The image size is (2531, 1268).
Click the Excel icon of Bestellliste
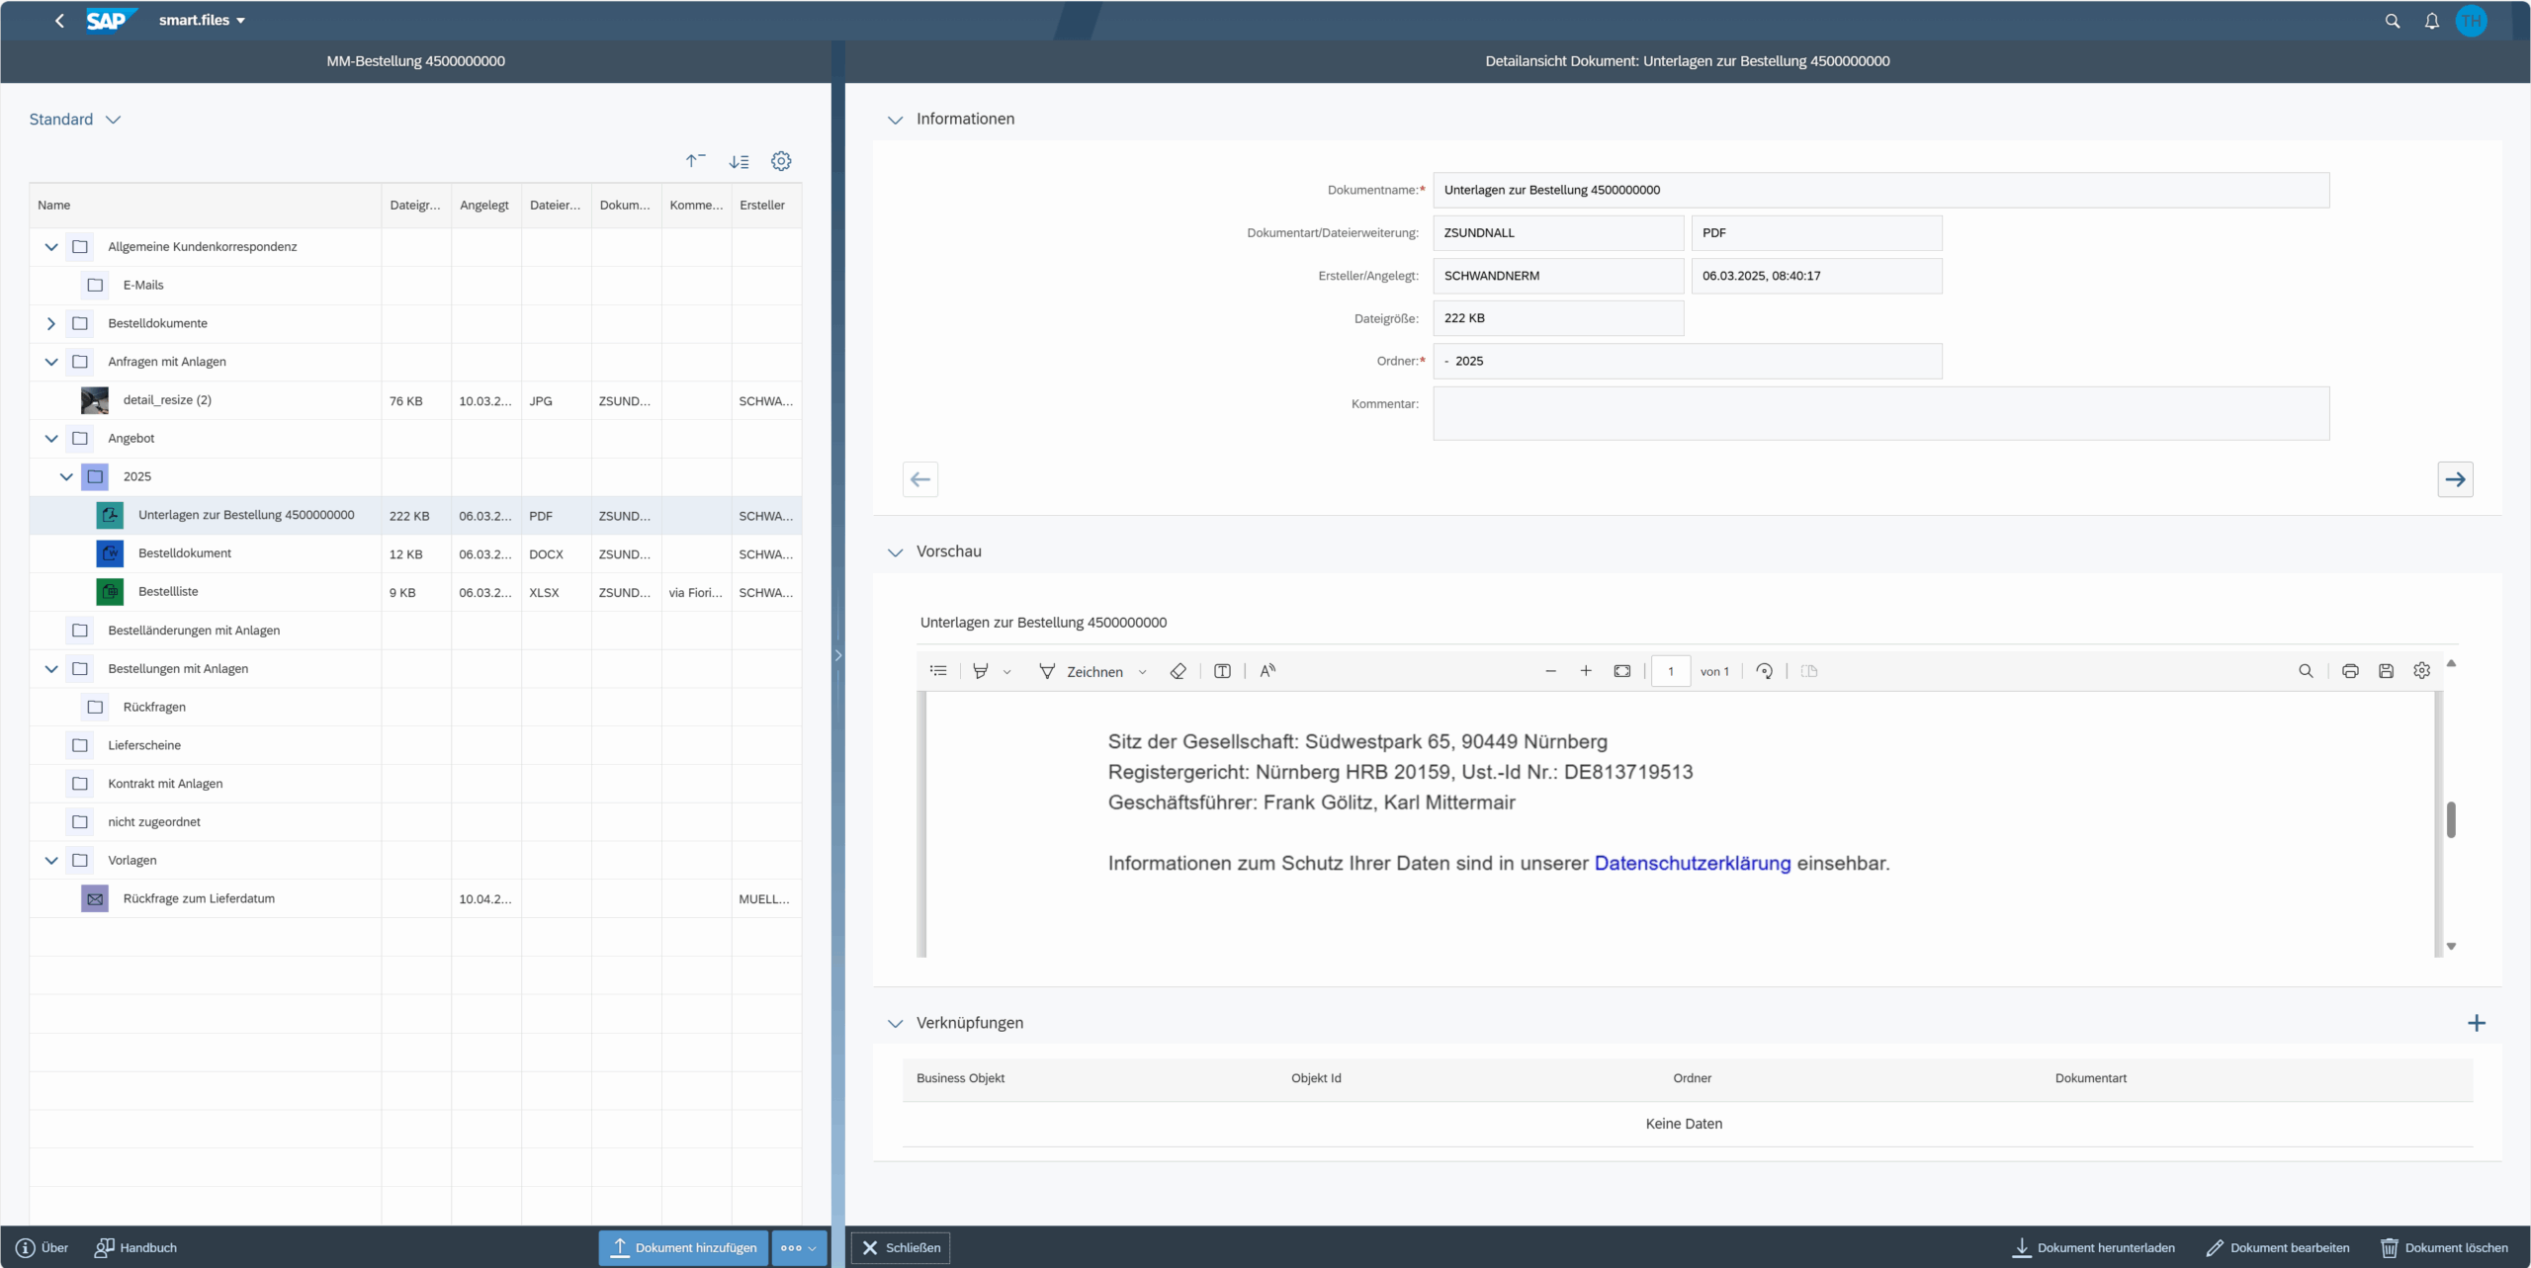coord(110,592)
